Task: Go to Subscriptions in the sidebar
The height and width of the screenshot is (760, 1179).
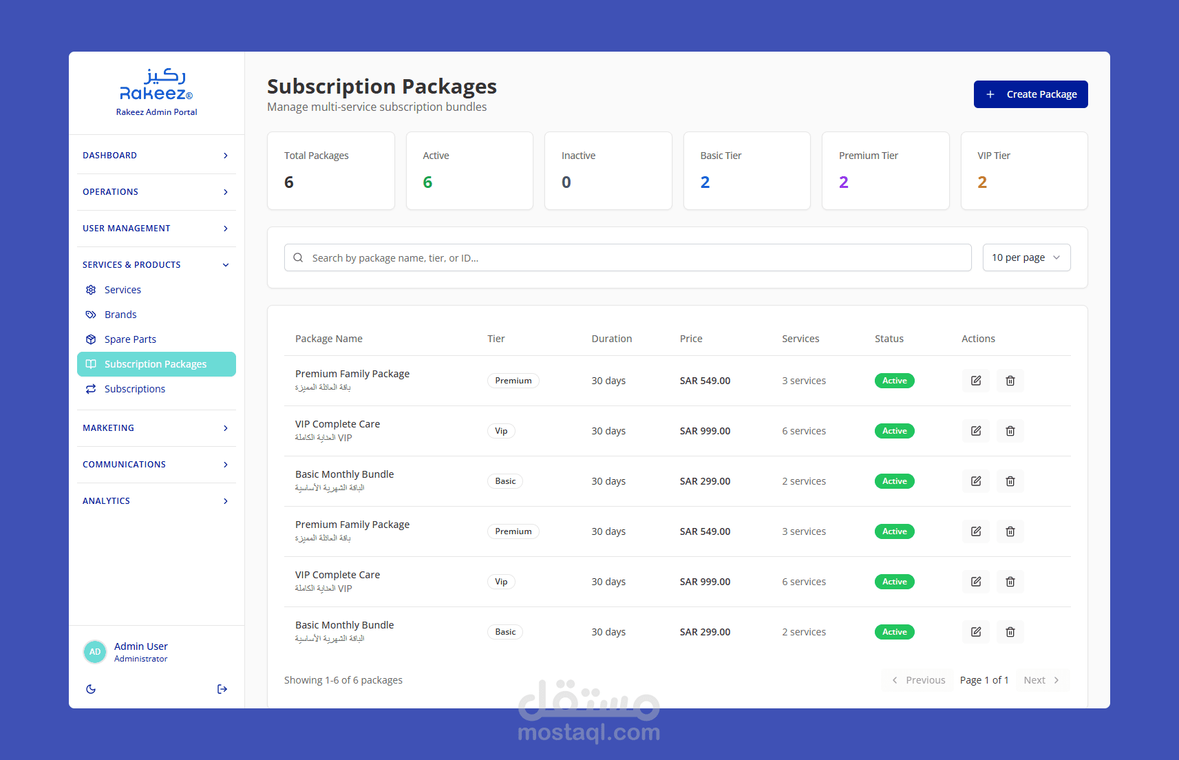Action: tap(156, 389)
